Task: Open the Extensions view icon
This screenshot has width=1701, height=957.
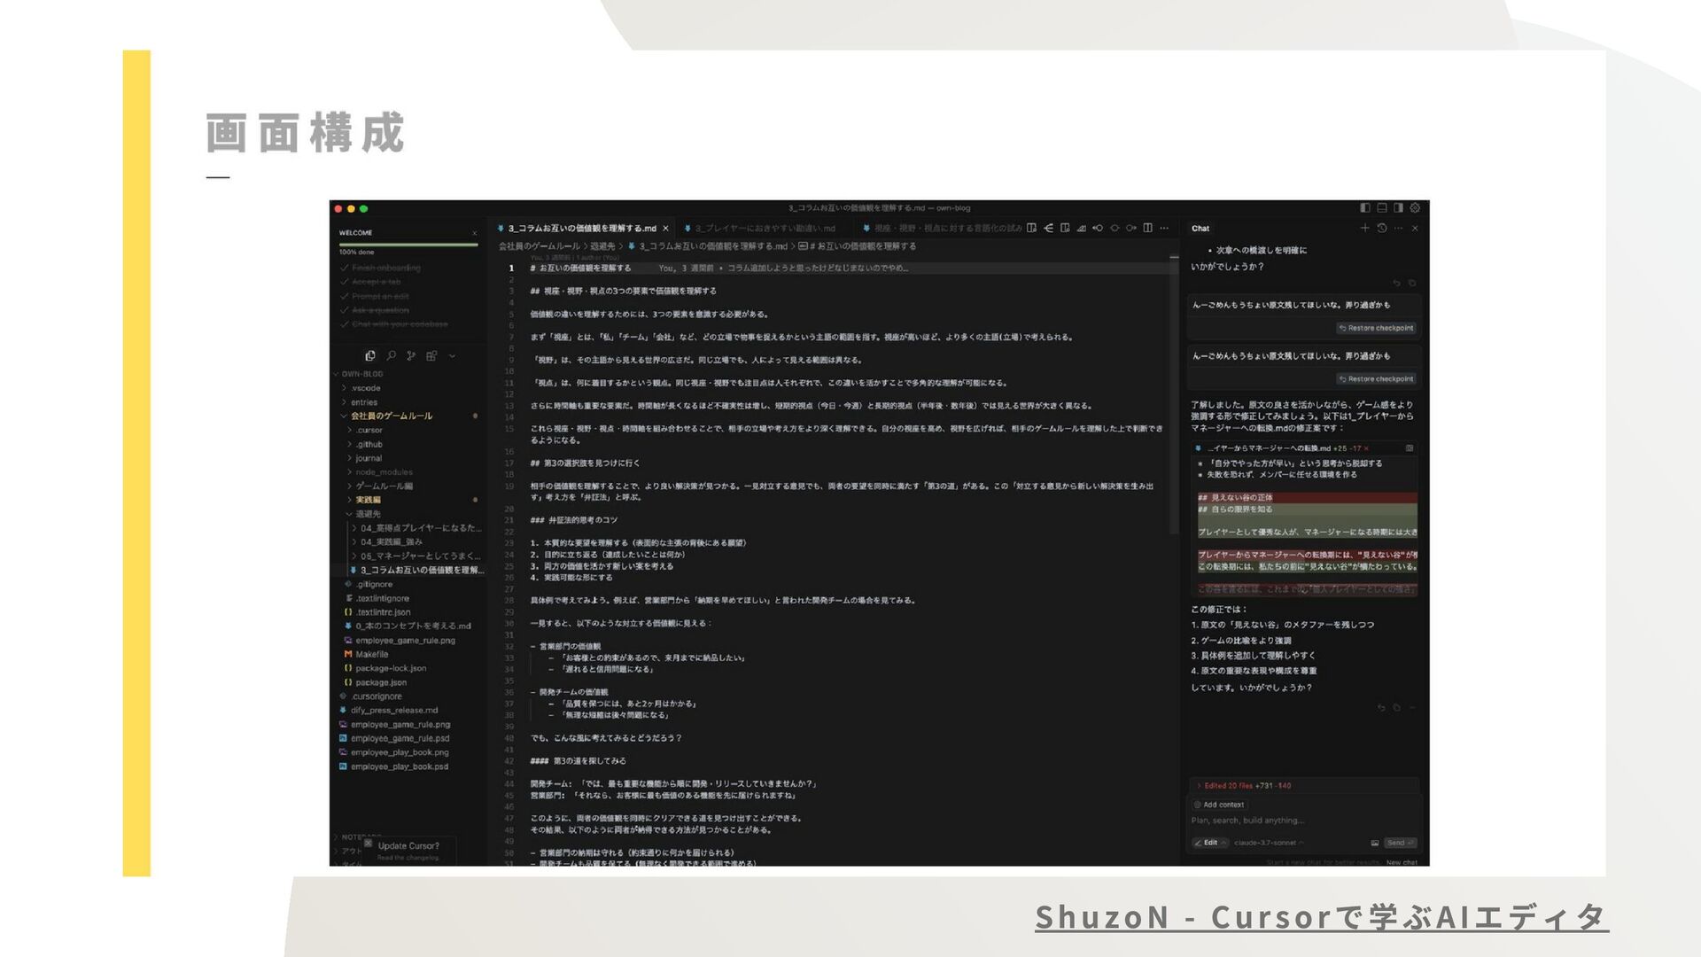Action: [431, 356]
